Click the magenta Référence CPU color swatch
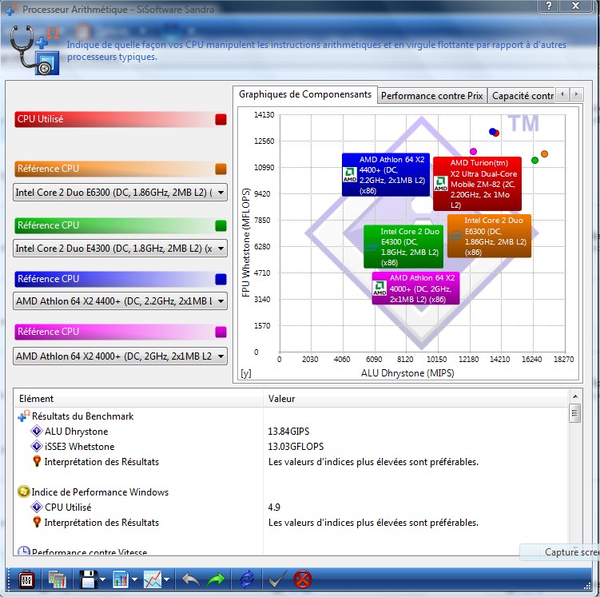This screenshot has height=597, width=600. point(221,332)
